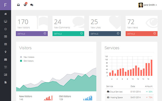Click arrow icon on navy Details bar

pos(118,33)
